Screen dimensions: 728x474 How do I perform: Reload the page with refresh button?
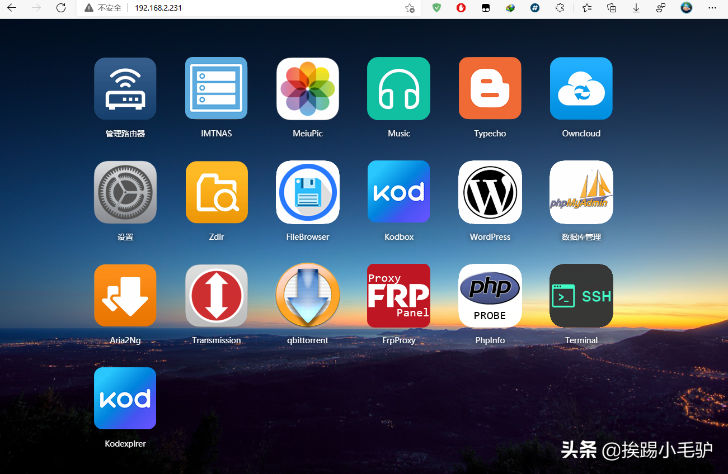[x=62, y=8]
